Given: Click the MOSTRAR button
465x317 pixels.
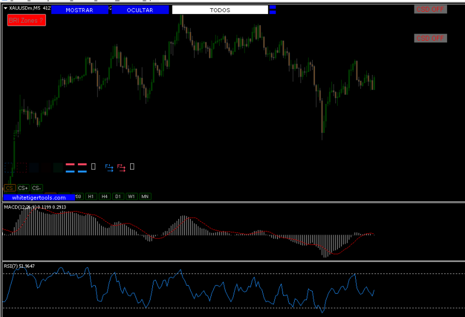Looking at the screenshot, I should (80, 10).
